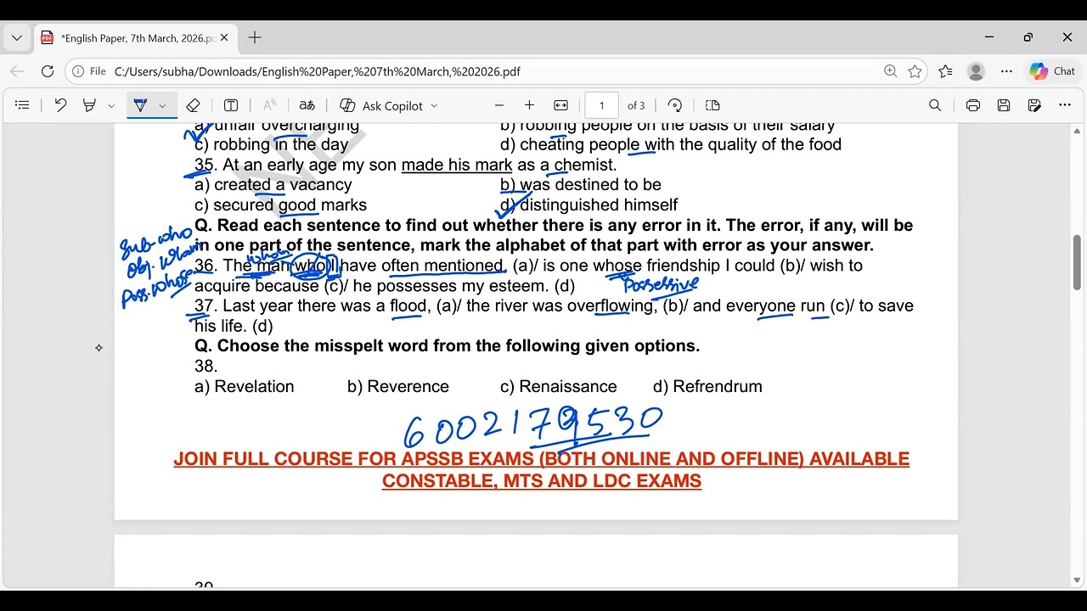Open the browser profile avatar
1087x611 pixels.
(x=976, y=71)
